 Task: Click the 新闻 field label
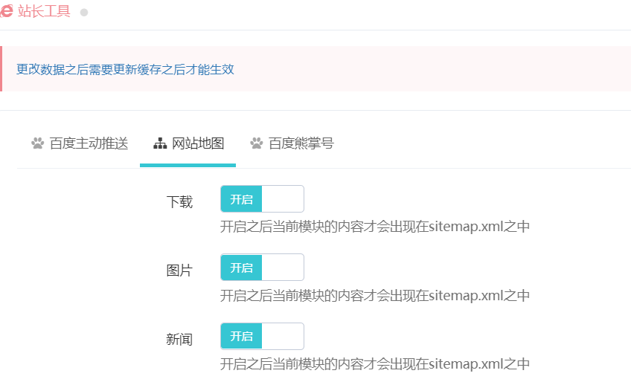coord(179,340)
